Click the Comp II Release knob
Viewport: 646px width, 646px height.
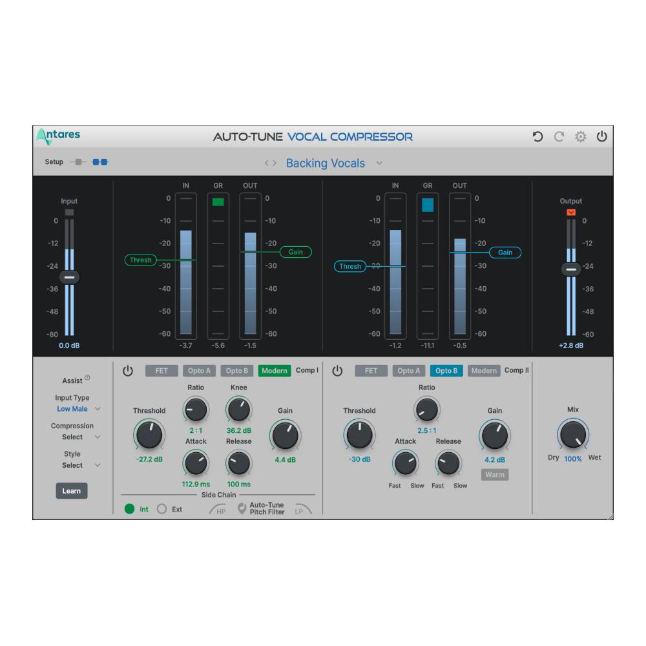click(449, 463)
